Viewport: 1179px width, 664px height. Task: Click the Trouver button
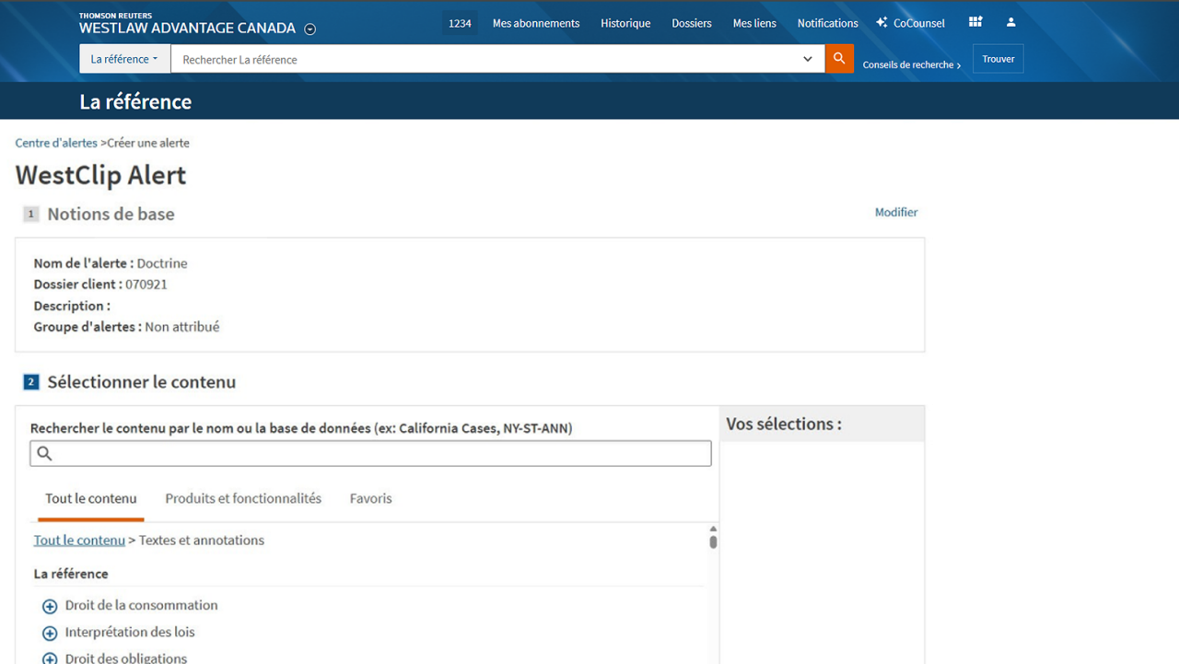(998, 59)
